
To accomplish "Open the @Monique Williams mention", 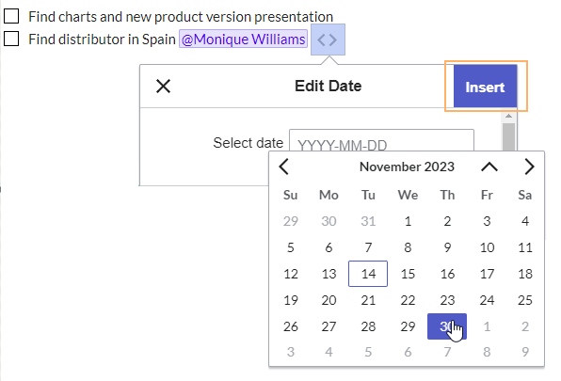I will 243,39.
